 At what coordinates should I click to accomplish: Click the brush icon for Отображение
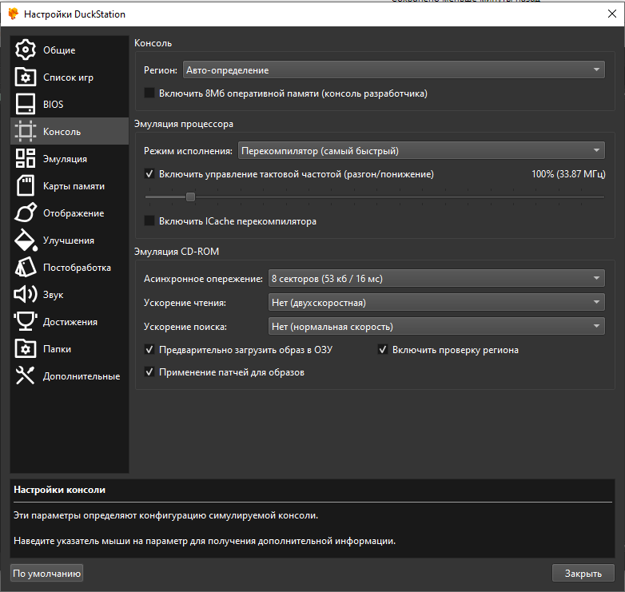(25, 213)
